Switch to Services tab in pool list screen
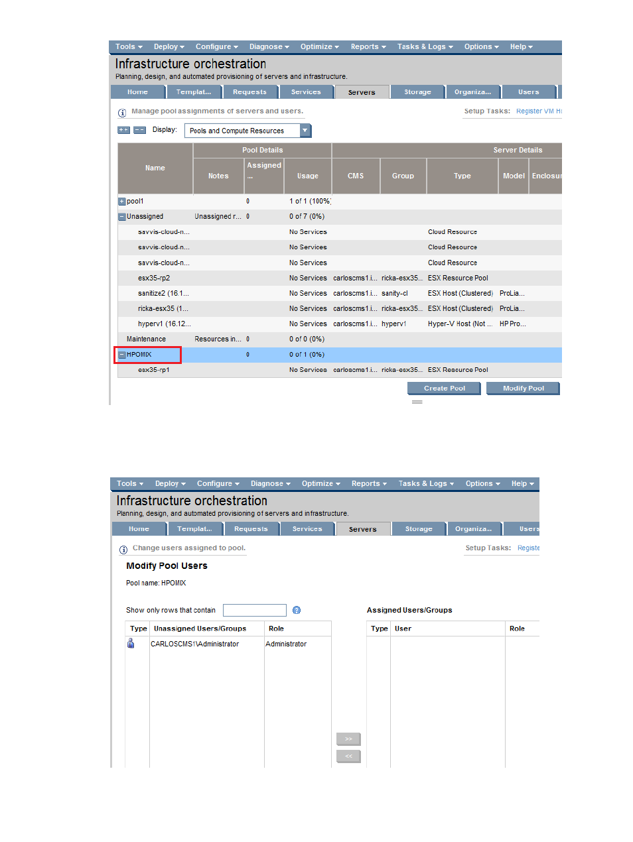The image size is (633, 842). coord(306,92)
